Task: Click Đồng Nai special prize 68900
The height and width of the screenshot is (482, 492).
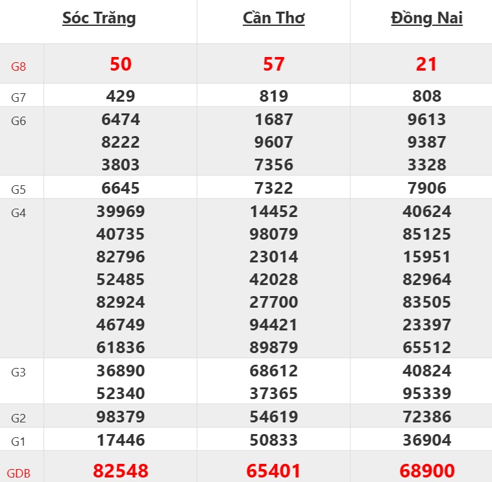Action: click(x=426, y=471)
